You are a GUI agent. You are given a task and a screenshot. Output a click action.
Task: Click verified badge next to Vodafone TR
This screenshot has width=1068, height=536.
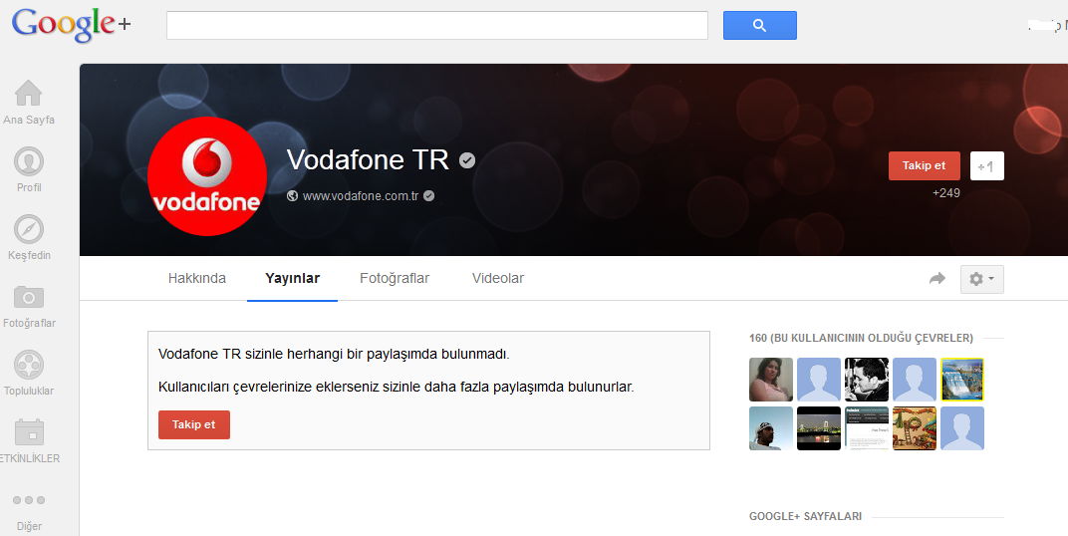coord(466,160)
